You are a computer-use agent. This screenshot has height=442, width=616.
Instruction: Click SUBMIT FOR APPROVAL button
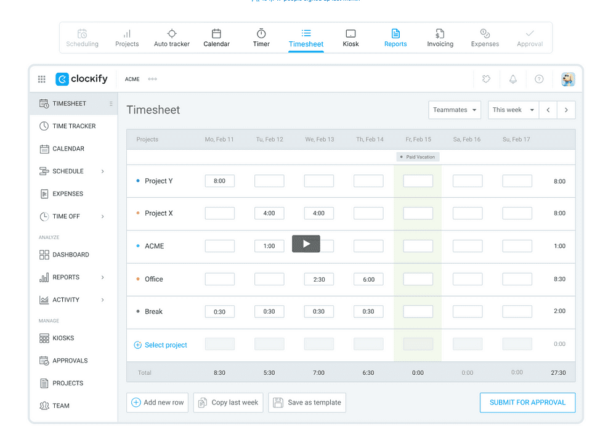(528, 403)
